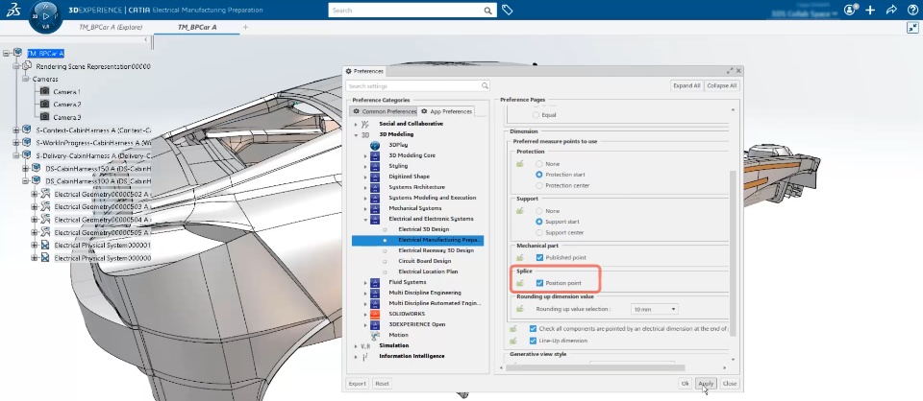Click the Collapse All button

pos(722,85)
